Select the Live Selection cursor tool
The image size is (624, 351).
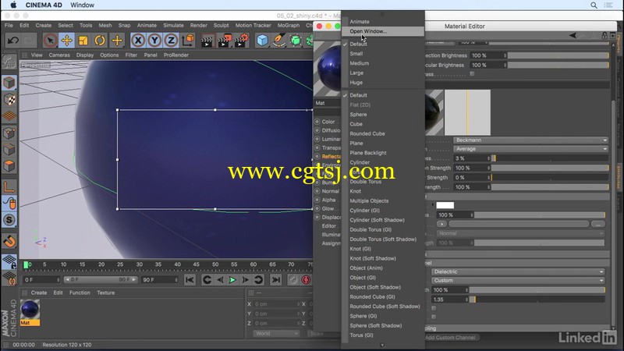50,41
